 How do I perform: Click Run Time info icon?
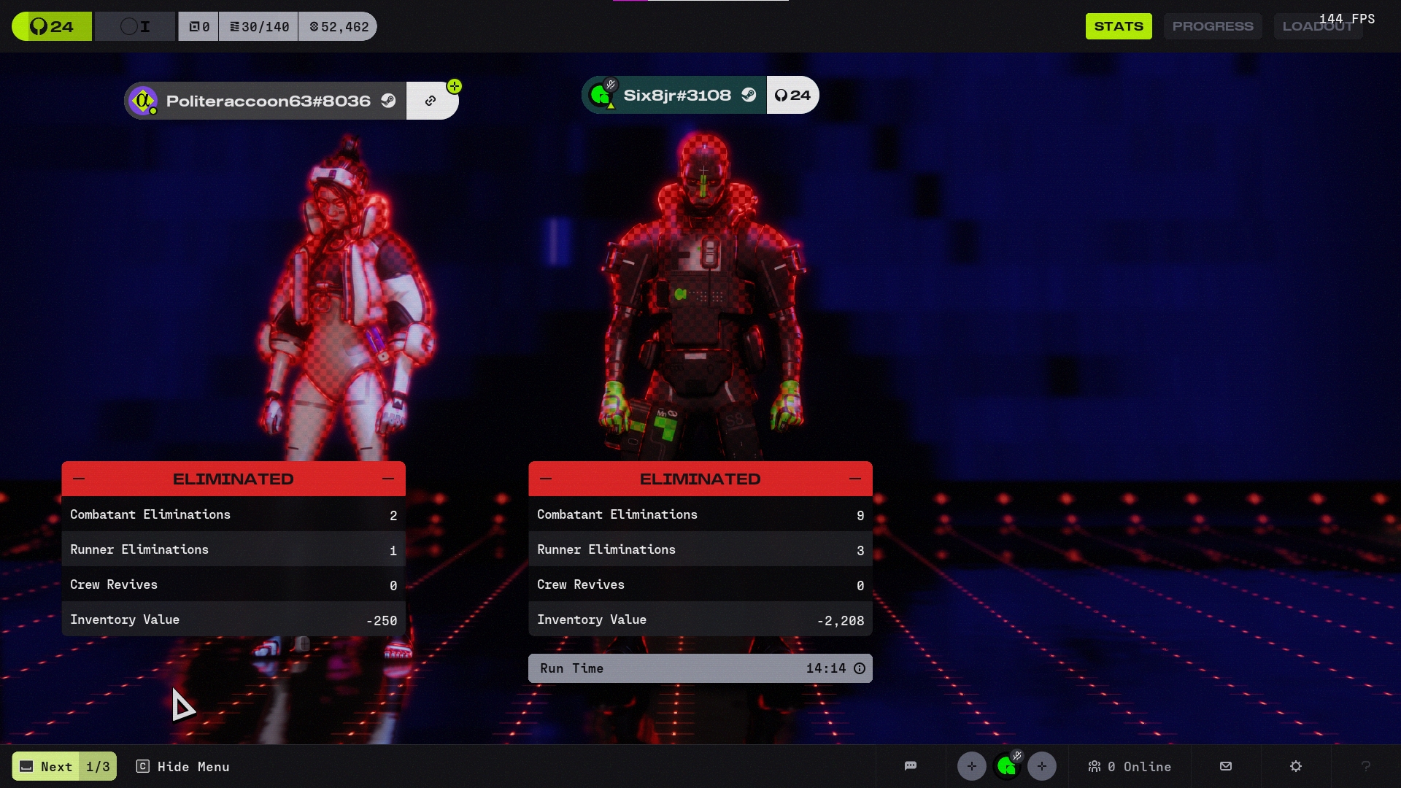(860, 668)
